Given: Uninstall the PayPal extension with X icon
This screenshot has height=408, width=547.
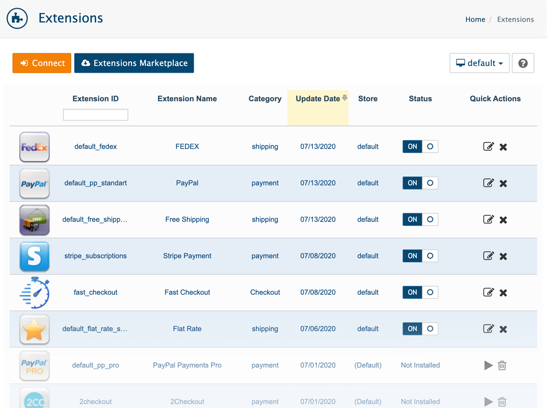Looking at the screenshot, I should click(x=503, y=183).
